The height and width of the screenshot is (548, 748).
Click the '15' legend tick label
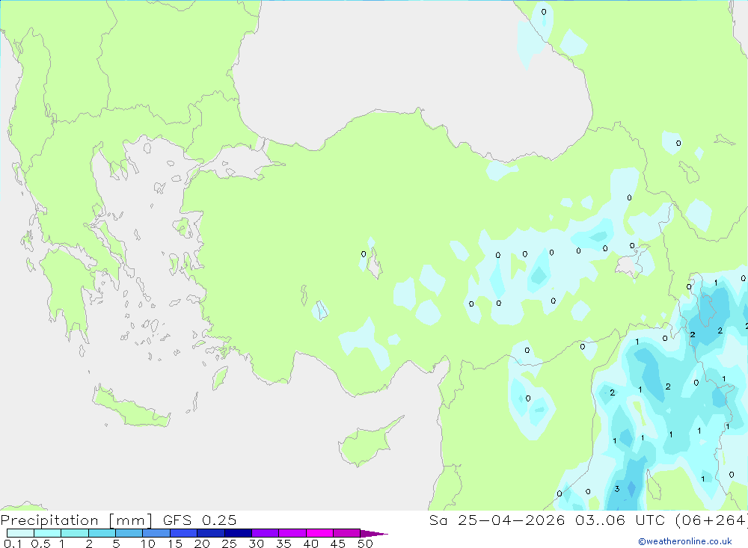[x=175, y=544]
